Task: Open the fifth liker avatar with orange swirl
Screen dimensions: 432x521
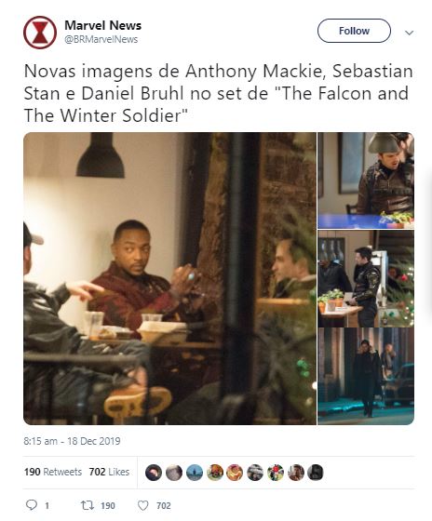Action: pos(235,473)
